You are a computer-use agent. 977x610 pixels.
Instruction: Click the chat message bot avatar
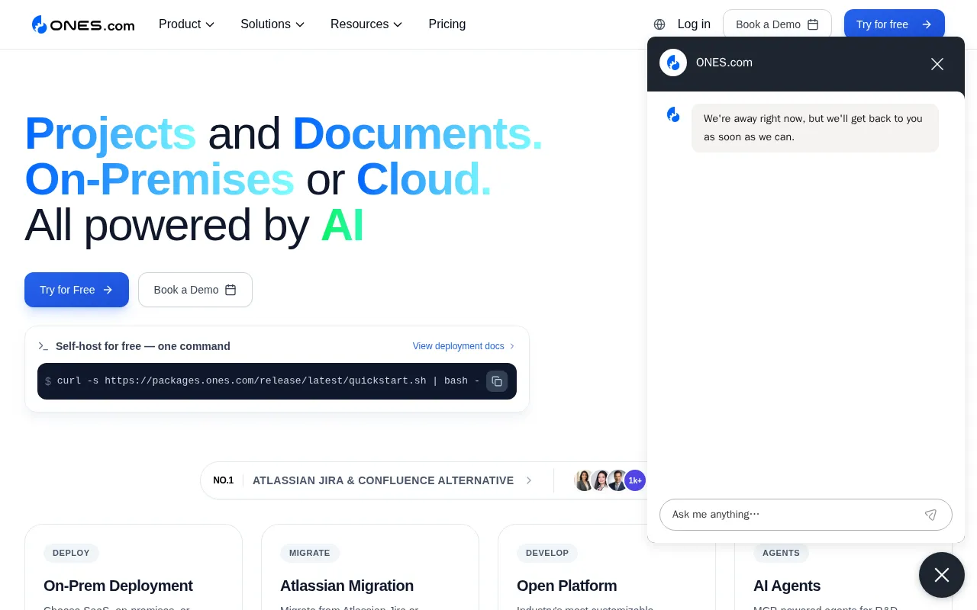(673, 114)
